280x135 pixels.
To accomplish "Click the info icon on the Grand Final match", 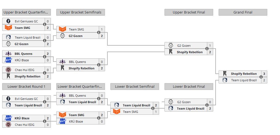I will pos(261,77).
